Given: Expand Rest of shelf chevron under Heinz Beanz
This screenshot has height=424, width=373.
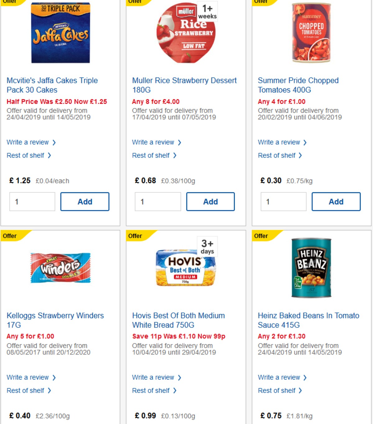Looking at the screenshot, I should click(300, 390).
